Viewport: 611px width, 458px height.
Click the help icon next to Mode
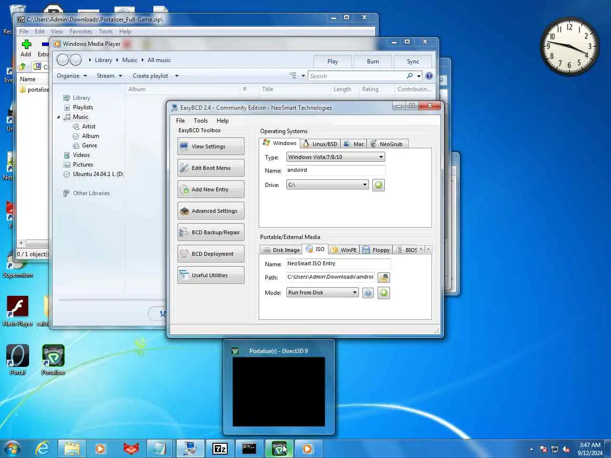368,293
